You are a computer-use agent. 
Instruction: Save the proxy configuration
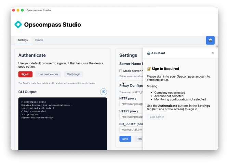click(x=125, y=139)
